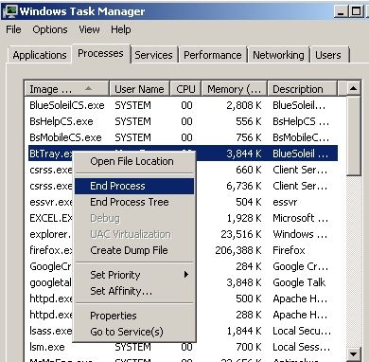Image resolution: width=369 pixels, height=362 pixels.
Task: Choose End Process in context menu
Action: tap(134, 186)
